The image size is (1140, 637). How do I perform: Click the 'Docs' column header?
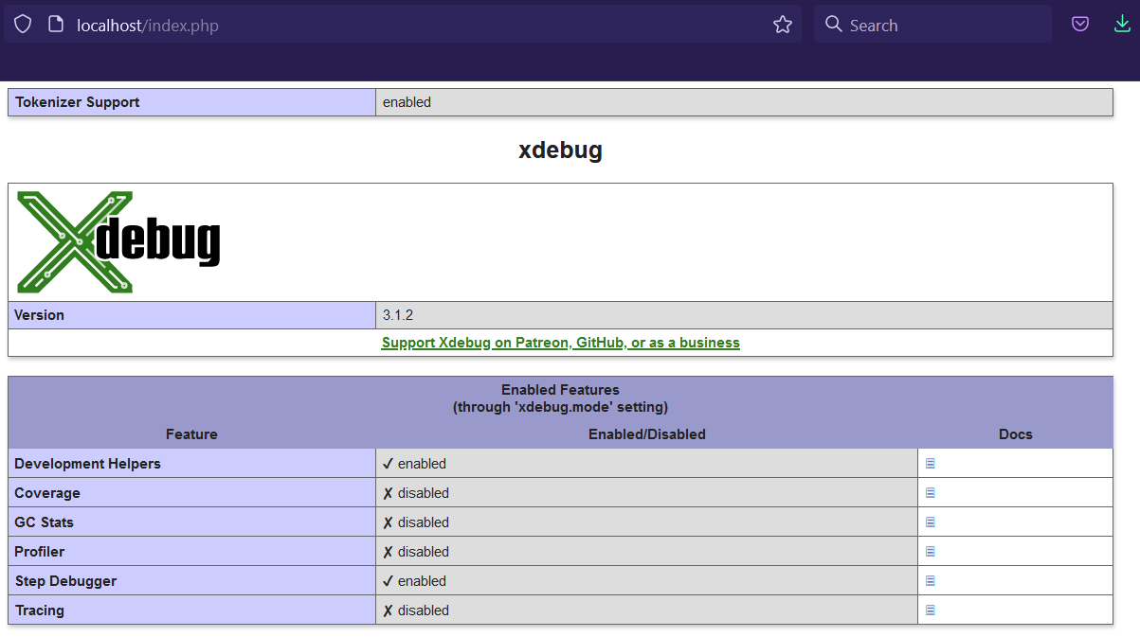click(1016, 434)
